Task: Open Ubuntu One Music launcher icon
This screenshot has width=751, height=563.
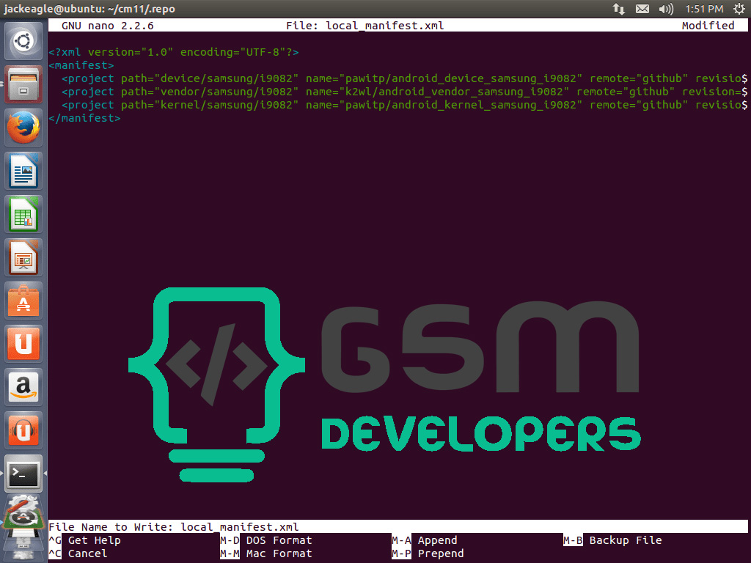Action: point(23,430)
